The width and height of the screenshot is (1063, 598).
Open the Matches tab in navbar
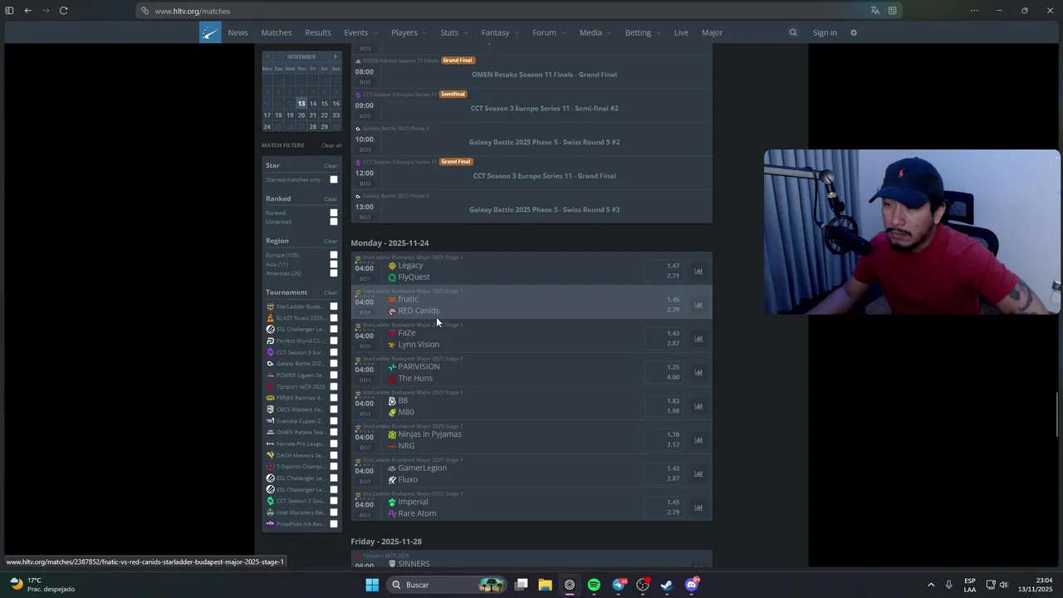[277, 32]
